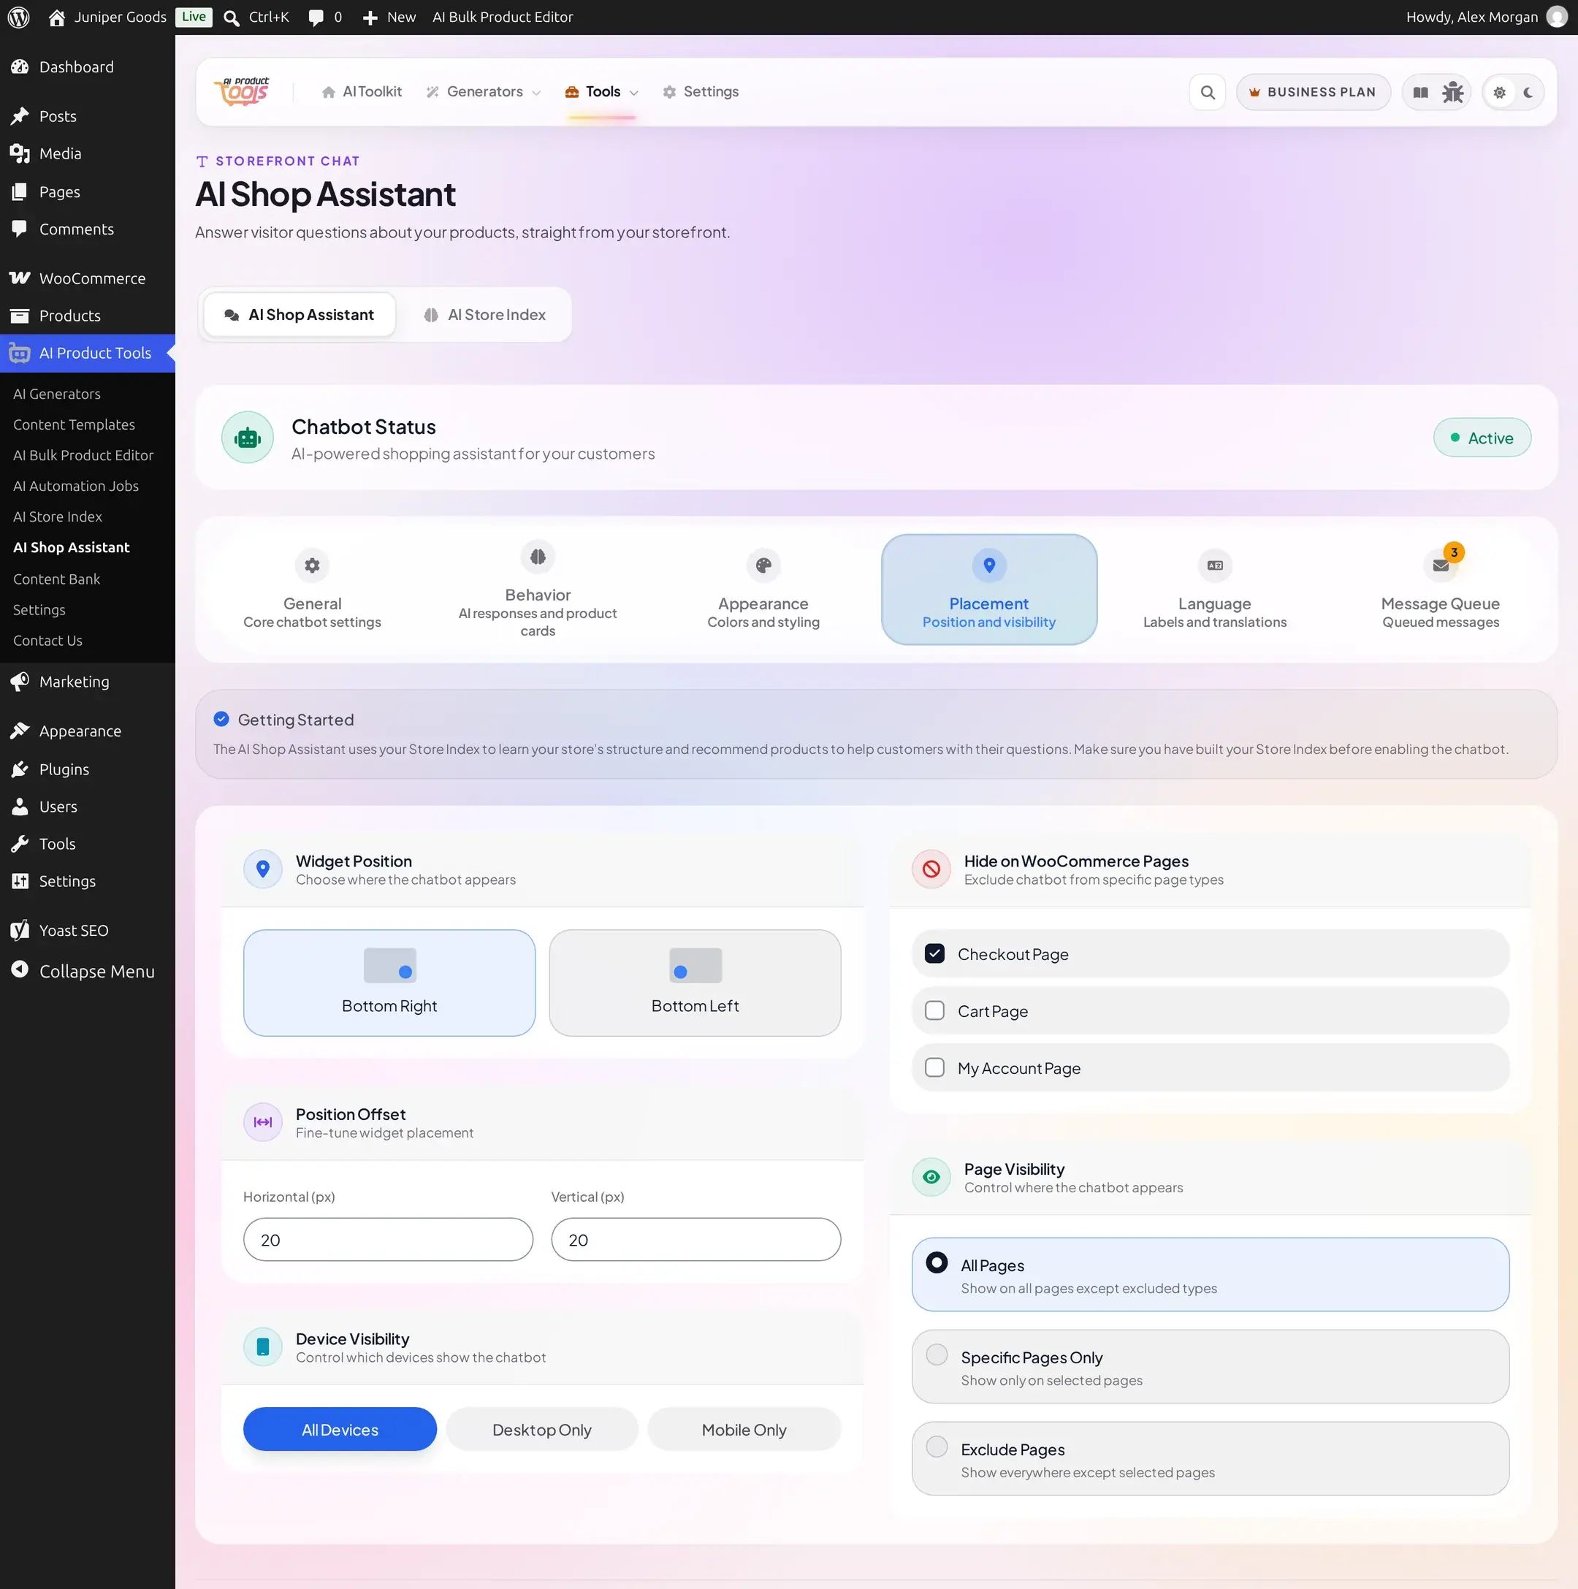This screenshot has height=1589, width=1578.
Task: Click the Live status badge
Action: 194,18
